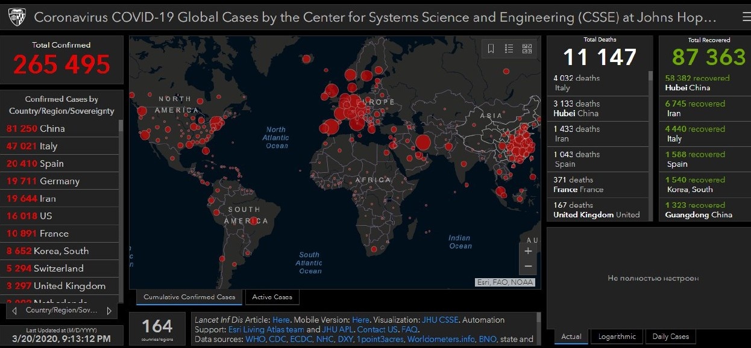The height and width of the screenshot is (348, 751).
Task: Show the map legend list icon
Action: click(x=509, y=49)
